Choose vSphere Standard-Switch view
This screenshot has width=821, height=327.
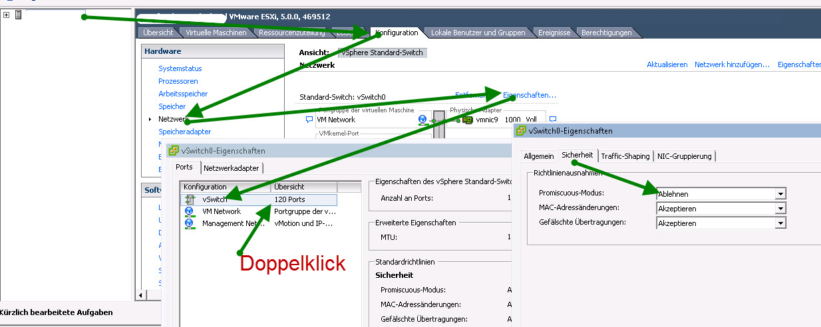382,53
